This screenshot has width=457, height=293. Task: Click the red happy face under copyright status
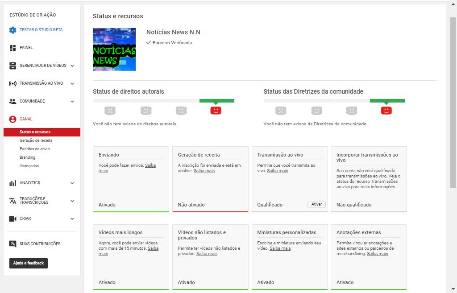pyautogui.click(x=216, y=111)
